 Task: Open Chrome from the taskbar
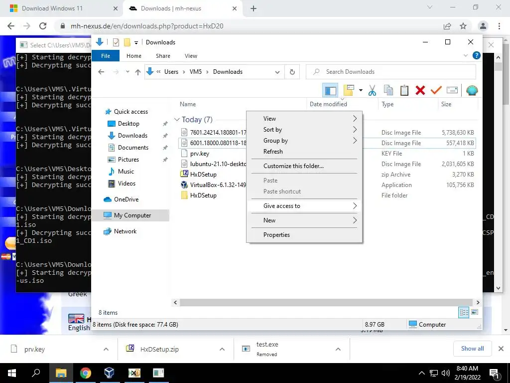point(85,373)
